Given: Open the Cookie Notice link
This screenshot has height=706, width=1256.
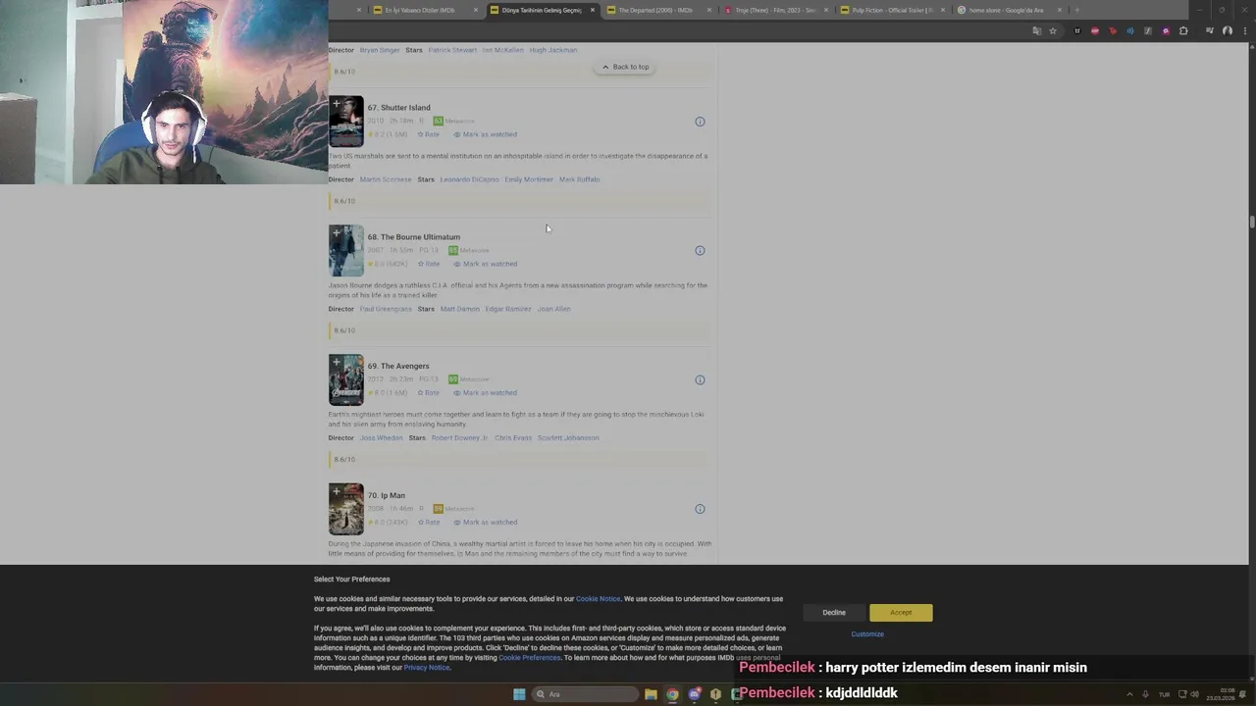Looking at the screenshot, I should click(x=598, y=599).
